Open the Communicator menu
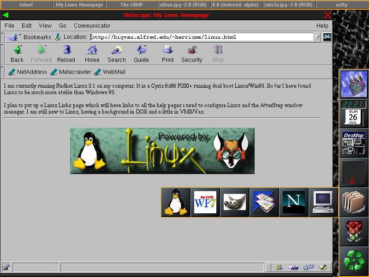369x277 pixels. coord(92,26)
